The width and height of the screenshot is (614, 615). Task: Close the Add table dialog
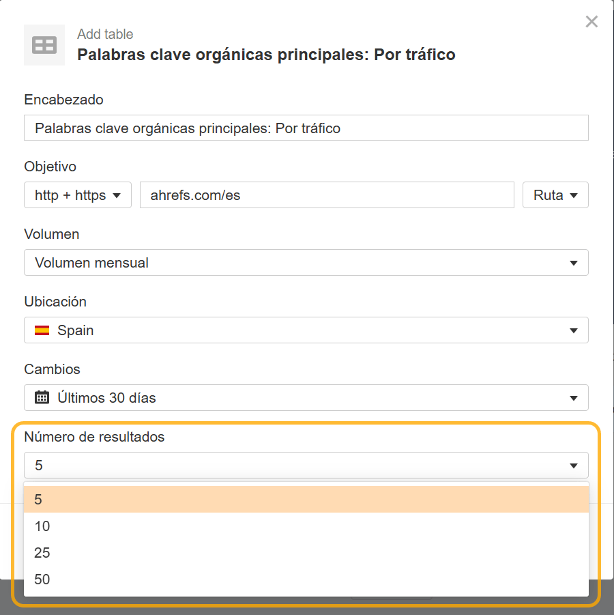pos(591,21)
